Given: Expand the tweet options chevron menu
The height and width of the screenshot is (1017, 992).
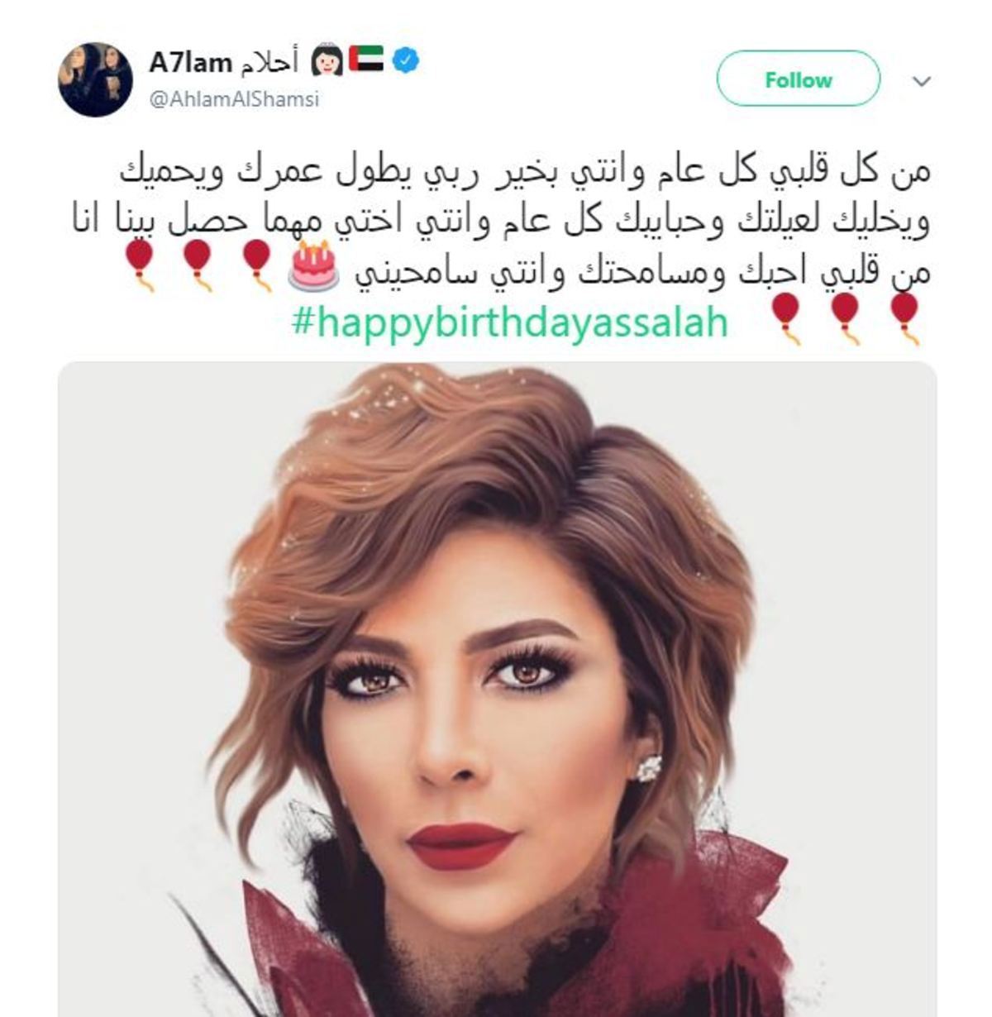Looking at the screenshot, I should click(x=922, y=81).
